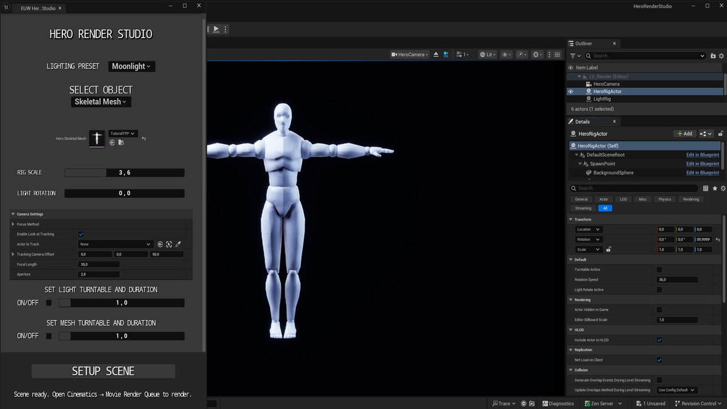The image size is (727, 409).
Task: Select the Streaming filter tab
Action: click(x=583, y=208)
